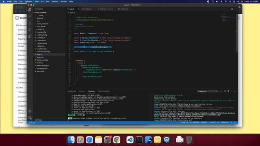This screenshot has height=146, width=260.
Task: Kill the terminal with trash icon
Action: 228,91
